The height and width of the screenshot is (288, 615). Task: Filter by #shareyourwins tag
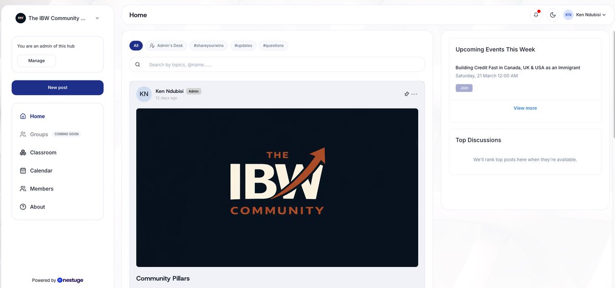pos(209,46)
